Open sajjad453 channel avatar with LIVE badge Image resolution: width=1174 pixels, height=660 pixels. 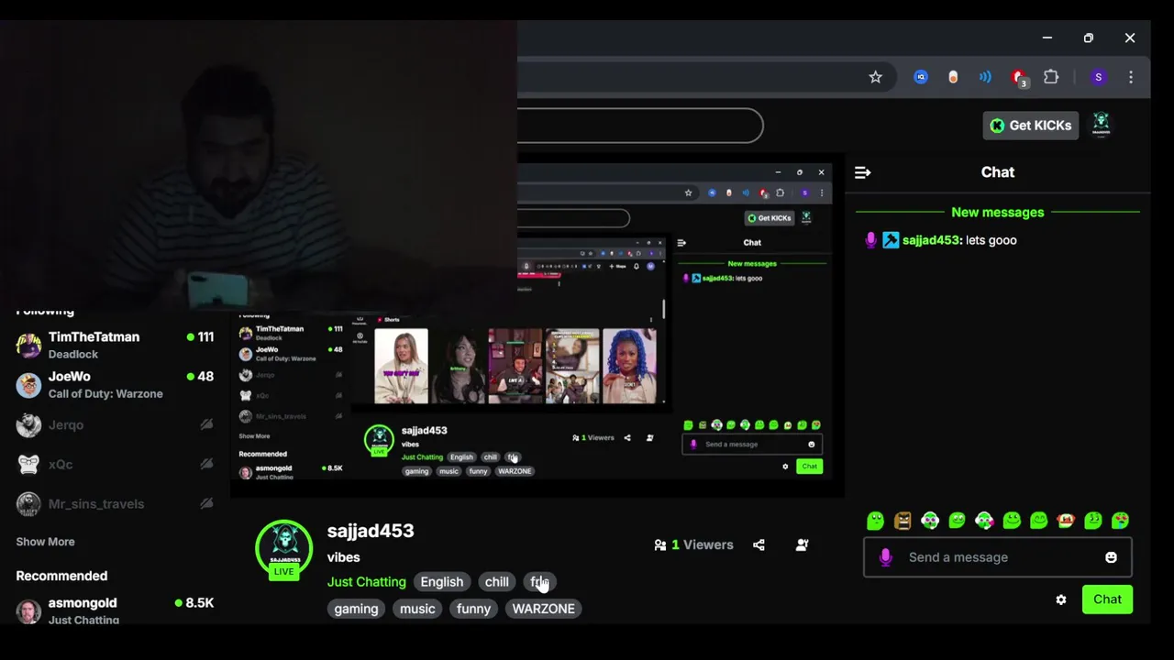283,550
